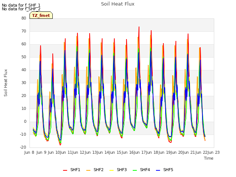Click 'No data for f_SHF_2' message
The height and width of the screenshot is (177, 236).
[x=21, y=9]
